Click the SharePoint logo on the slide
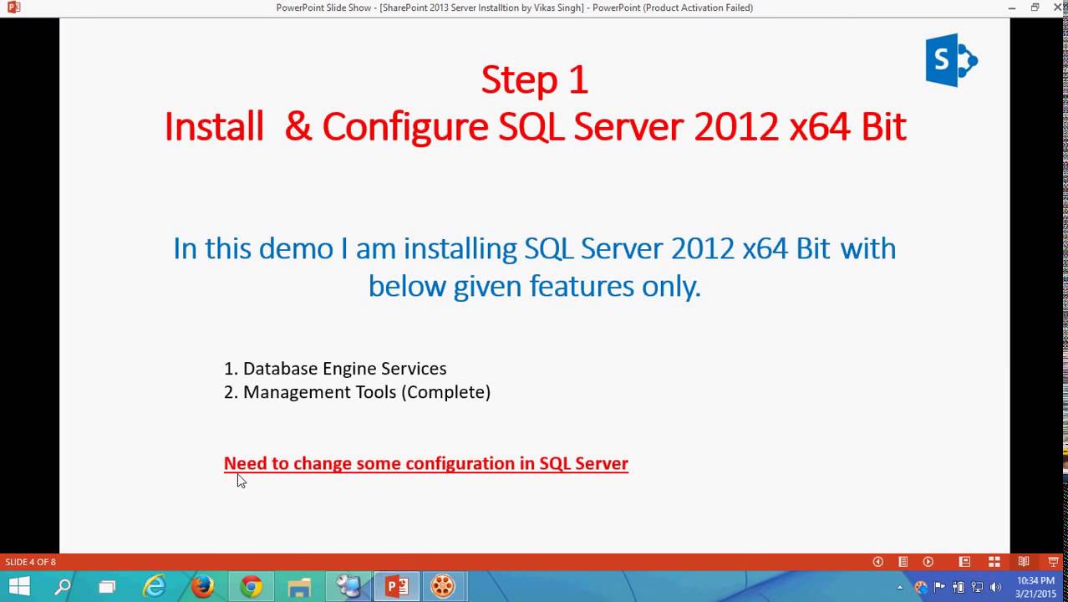Screen dimensions: 1068x602 coord(951,60)
